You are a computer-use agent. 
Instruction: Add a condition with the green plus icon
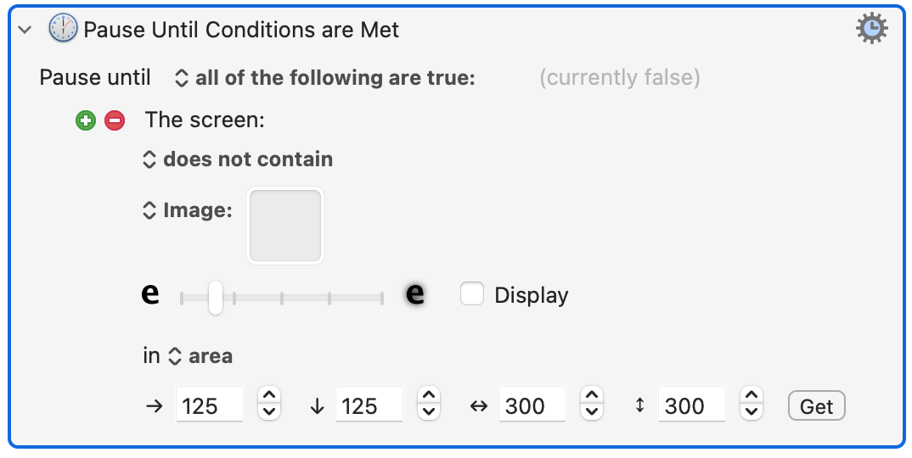(86, 120)
